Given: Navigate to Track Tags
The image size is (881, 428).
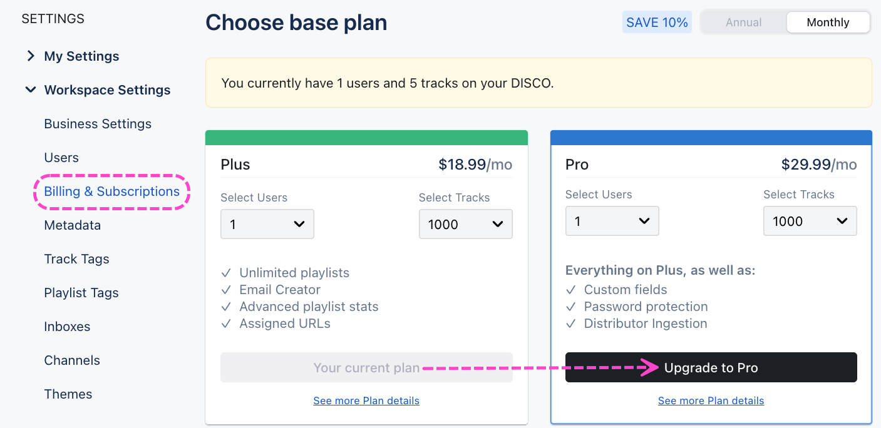Looking at the screenshot, I should tap(76, 259).
